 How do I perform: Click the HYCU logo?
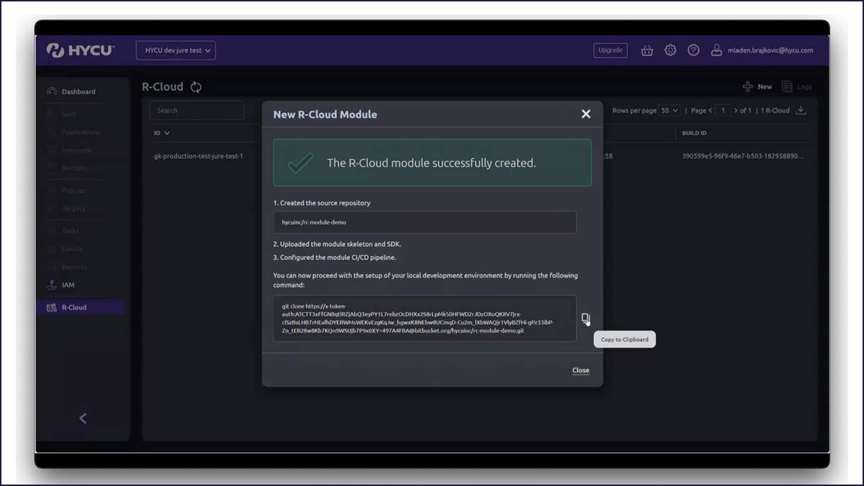(x=80, y=50)
